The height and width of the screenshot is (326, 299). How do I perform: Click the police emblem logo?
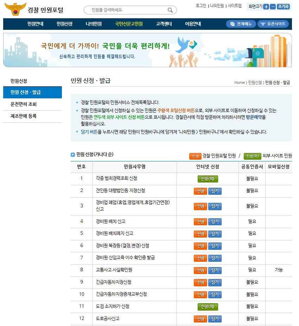(x=16, y=9)
